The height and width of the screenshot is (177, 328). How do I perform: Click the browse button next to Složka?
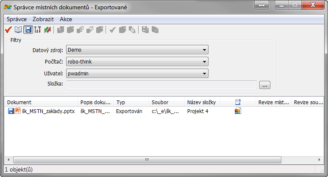265,85
